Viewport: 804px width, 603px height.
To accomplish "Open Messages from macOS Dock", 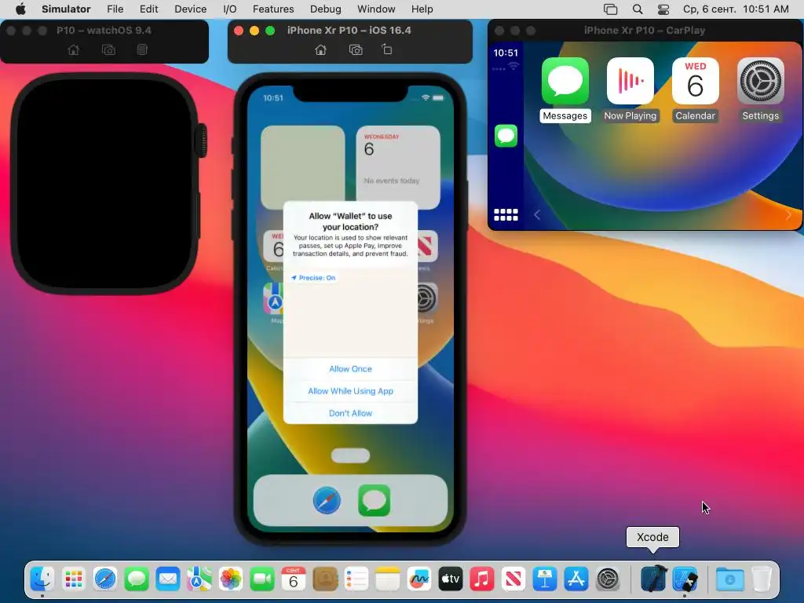I will (x=137, y=579).
